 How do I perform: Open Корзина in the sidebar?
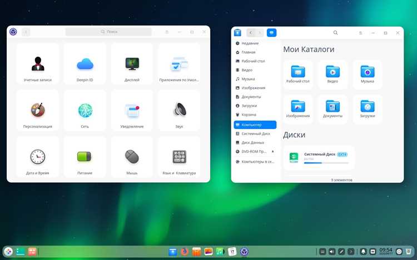point(255,114)
